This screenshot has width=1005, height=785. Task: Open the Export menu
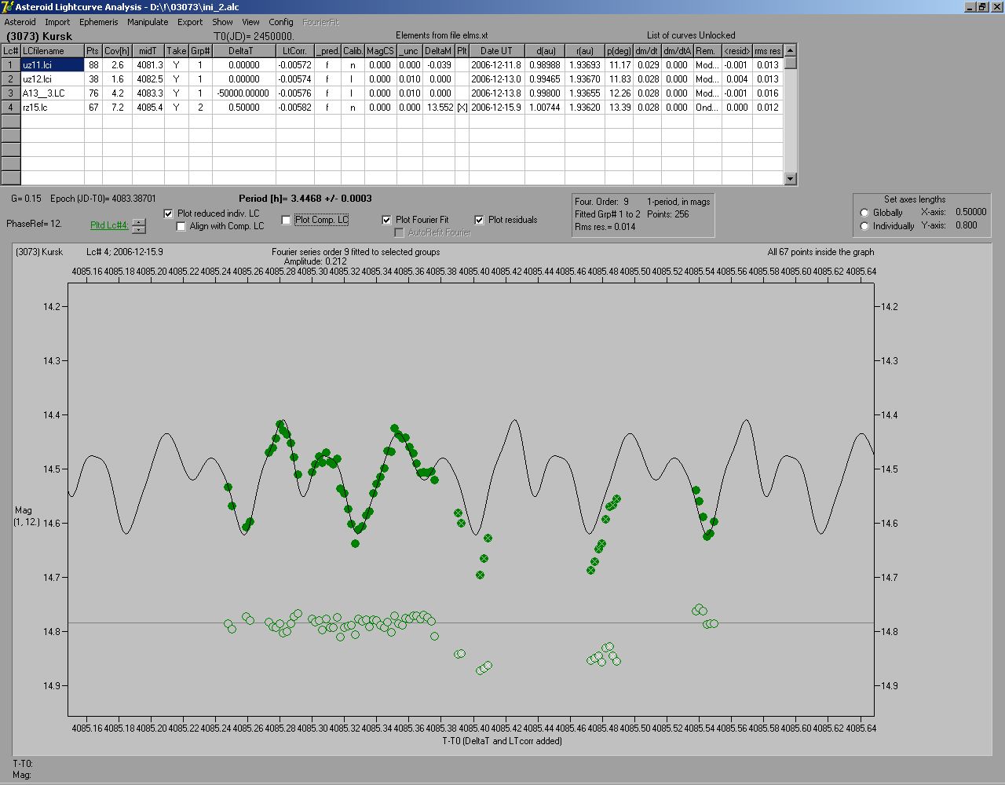tap(190, 22)
